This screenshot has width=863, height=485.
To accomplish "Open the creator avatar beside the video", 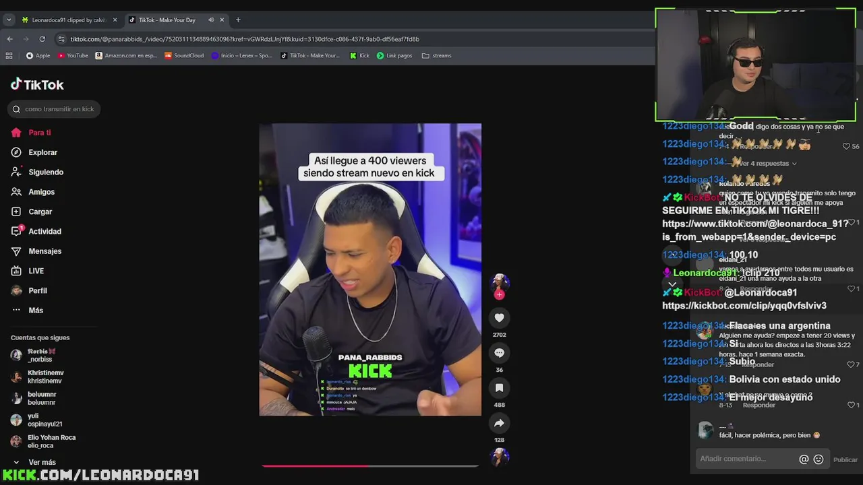I will pos(499,283).
